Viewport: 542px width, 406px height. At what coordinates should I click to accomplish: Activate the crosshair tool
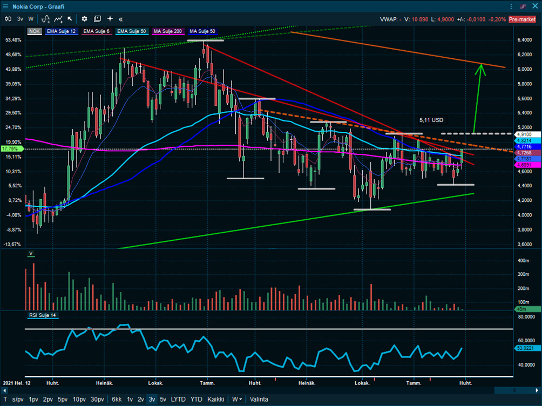110,18
